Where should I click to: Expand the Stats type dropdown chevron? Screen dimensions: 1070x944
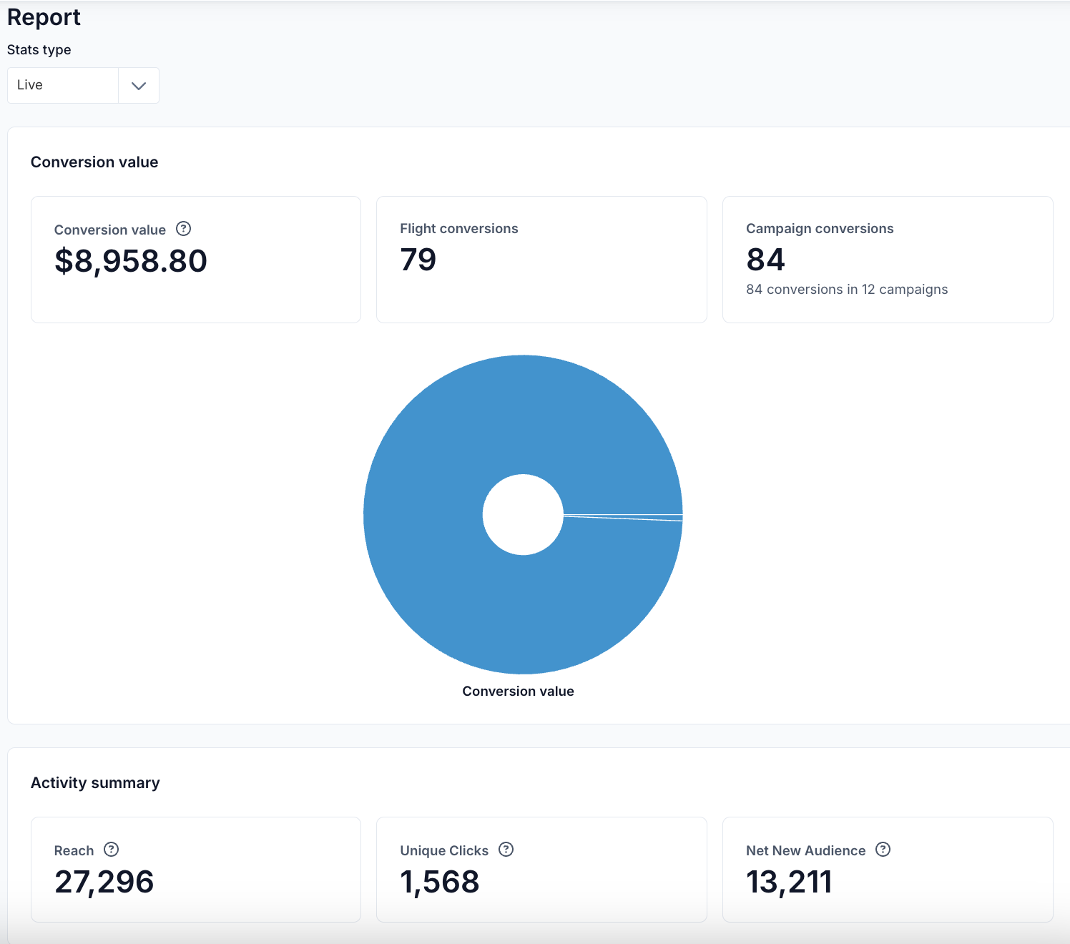[x=139, y=86]
